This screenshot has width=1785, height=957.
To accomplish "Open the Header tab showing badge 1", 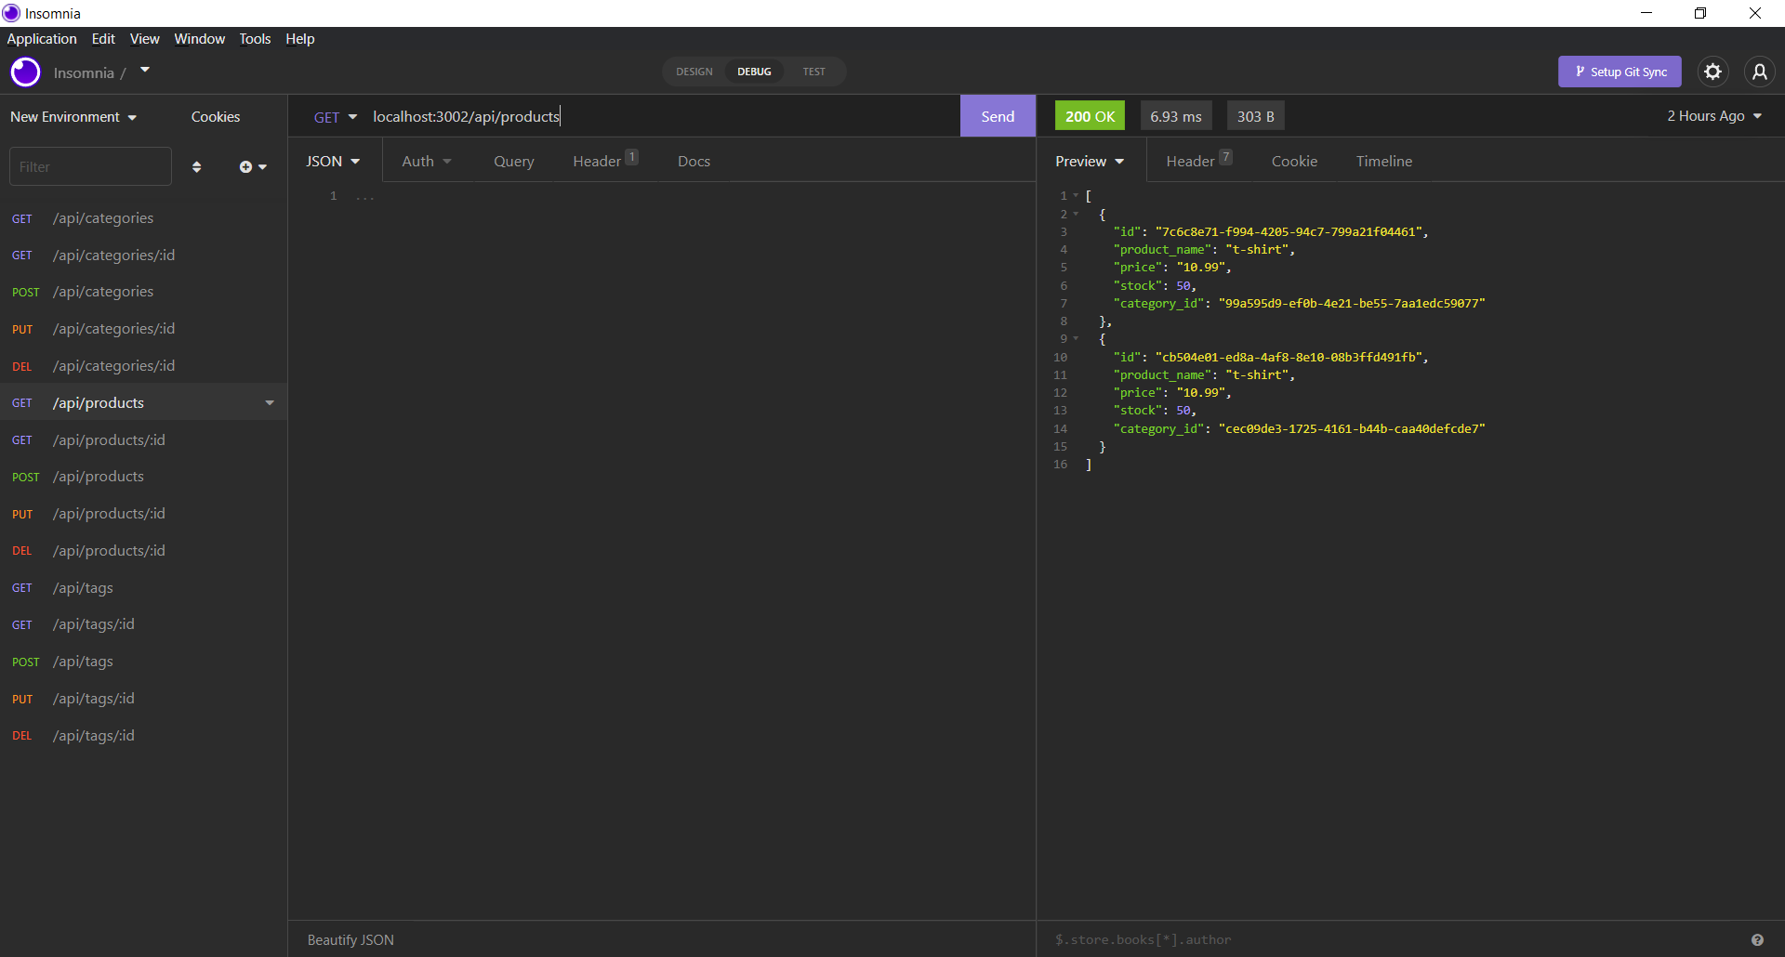I will pos(599,161).
